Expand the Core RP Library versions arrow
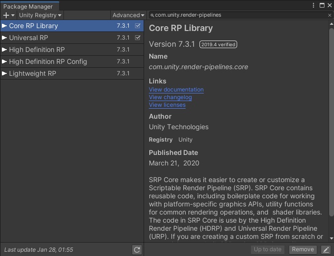The width and height of the screenshot is (334, 256). tap(4, 26)
